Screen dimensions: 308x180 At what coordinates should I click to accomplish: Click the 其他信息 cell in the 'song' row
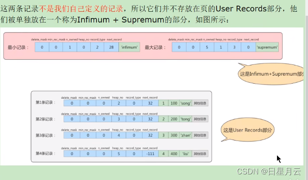tap(200, 103)
